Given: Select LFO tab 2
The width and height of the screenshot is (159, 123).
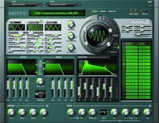Looking at the screenshot, I should tap(104, 19).
